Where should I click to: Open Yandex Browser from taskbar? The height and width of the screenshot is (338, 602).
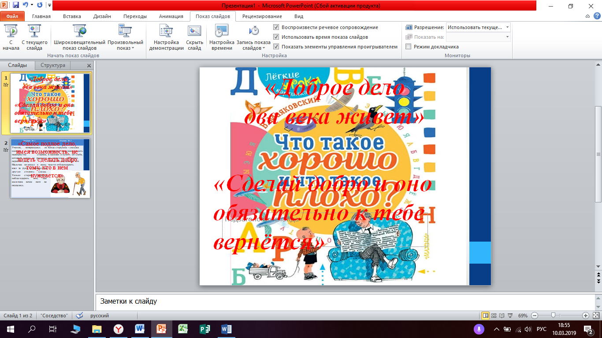coord(119,329)
